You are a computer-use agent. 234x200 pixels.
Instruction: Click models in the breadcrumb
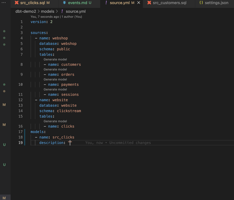tap(48, 11)
